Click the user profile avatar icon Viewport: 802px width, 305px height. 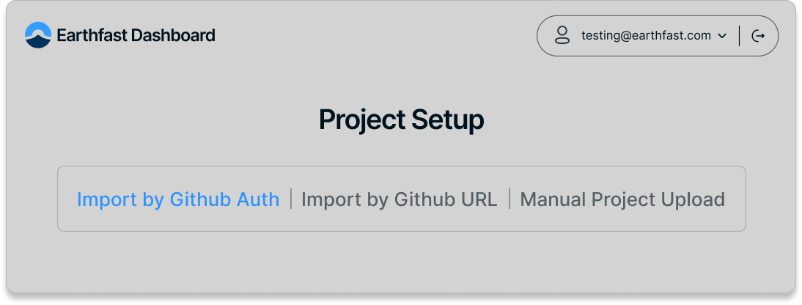(x=562, y=35)
